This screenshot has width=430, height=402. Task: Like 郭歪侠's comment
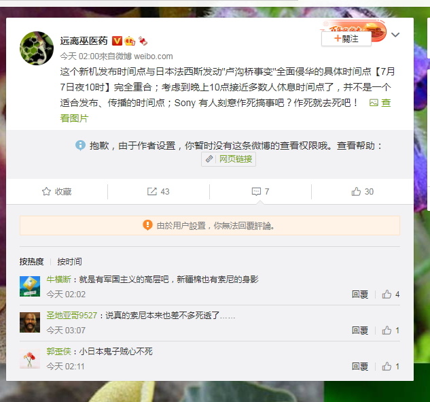coord(387,367)
